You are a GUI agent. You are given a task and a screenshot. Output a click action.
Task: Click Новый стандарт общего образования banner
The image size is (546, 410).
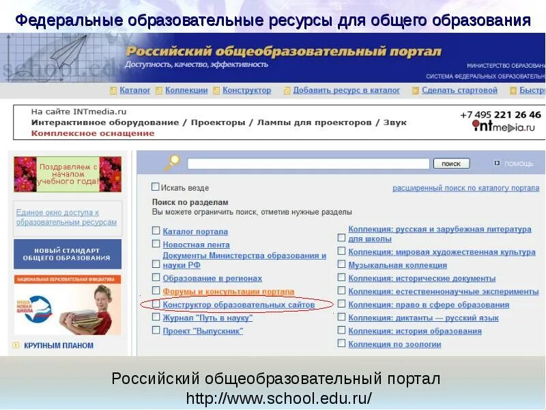point(68,254)
